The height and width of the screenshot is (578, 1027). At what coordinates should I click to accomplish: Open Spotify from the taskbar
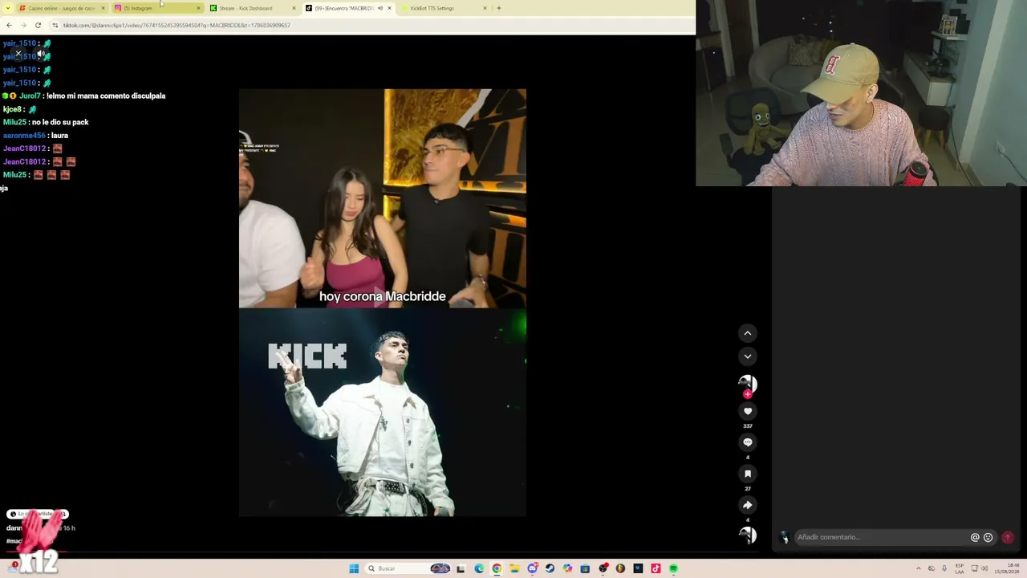point(673,568)
